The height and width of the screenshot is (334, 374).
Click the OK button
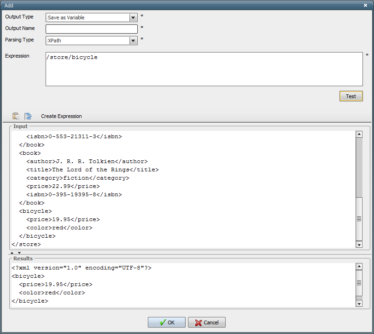pos(166,322)
